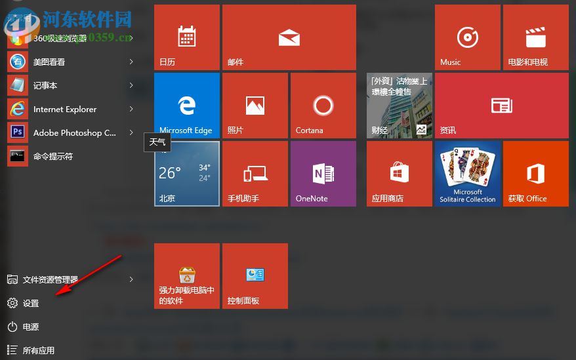Open Movies & TV (电影和电视) tile
The height and width of the screenshot is (360, 576).
[x=535, y=37]
